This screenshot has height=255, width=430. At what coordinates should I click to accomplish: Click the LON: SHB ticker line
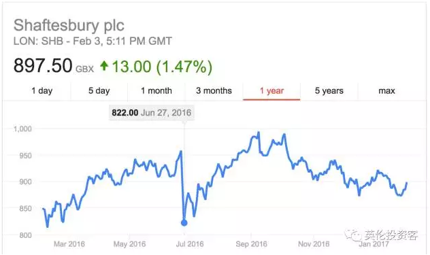coord(93,41)
